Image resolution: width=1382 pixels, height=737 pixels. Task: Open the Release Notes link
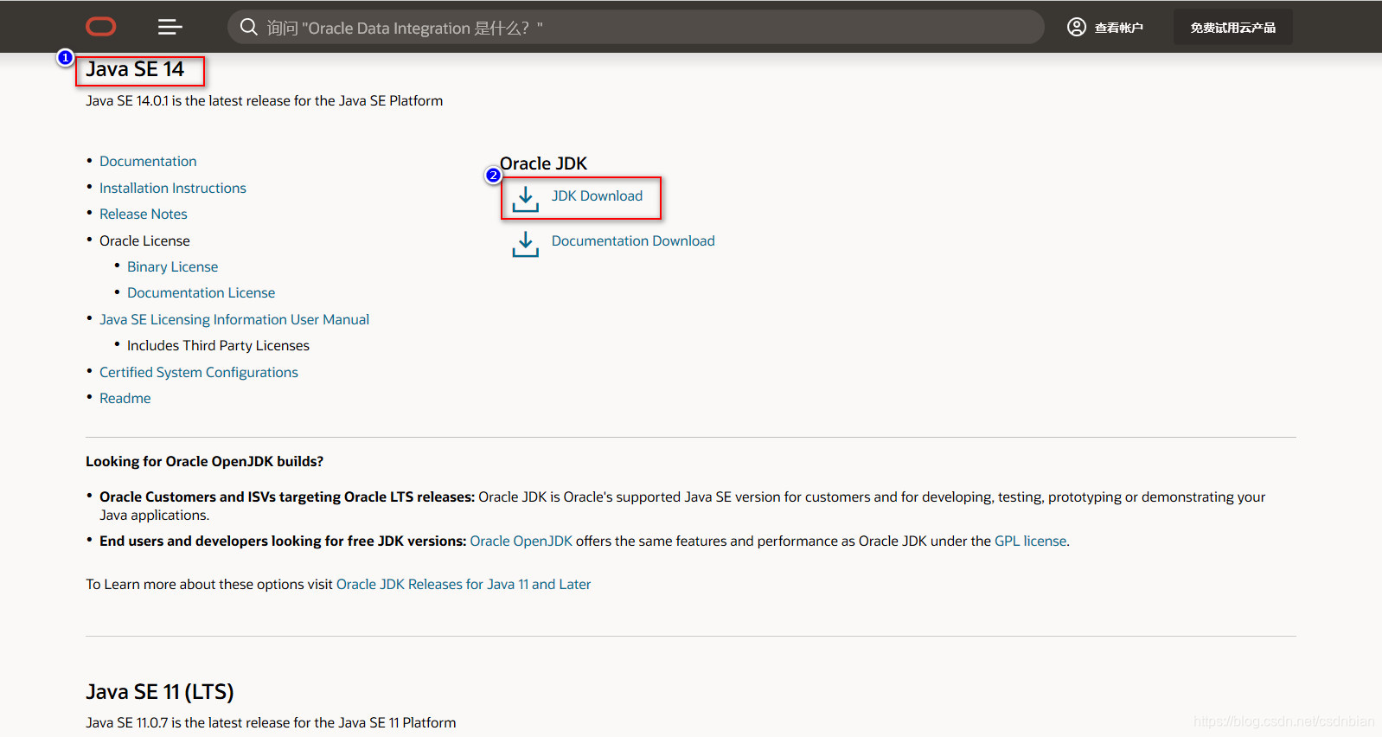tap(144, 214)
